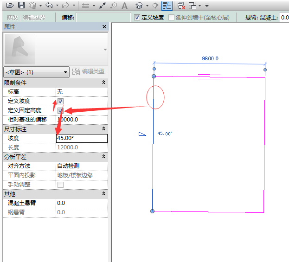Click the Redo arrow icon
Image resolution: width=289 pixels, height=262 pixels.
[65, 6]
